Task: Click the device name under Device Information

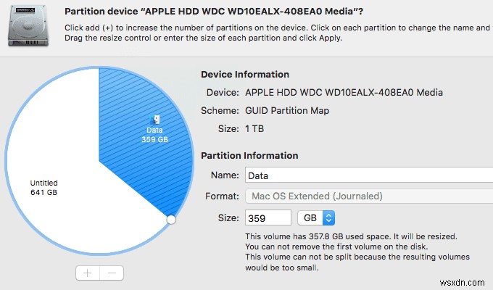Action: [344, 93]
